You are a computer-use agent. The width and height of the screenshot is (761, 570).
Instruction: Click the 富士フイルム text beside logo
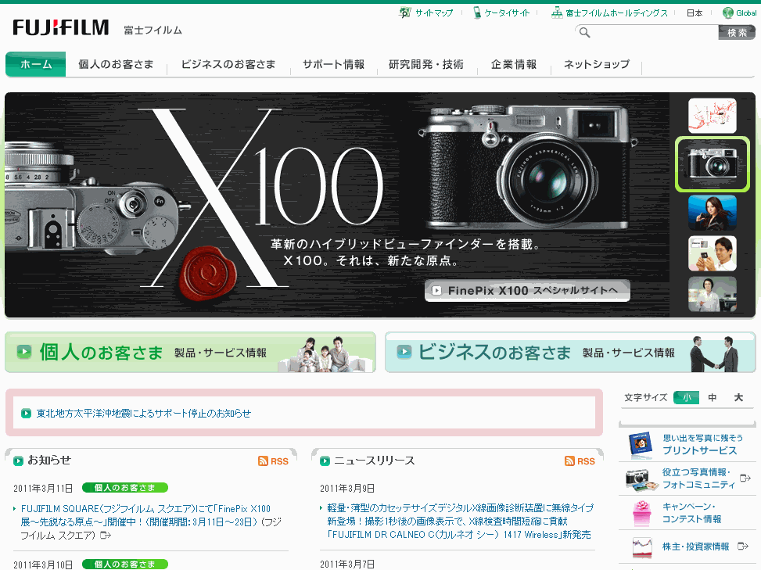[153, 30]
